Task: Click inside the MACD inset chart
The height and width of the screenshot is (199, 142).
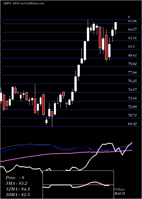Action: (x=78, y=185)
